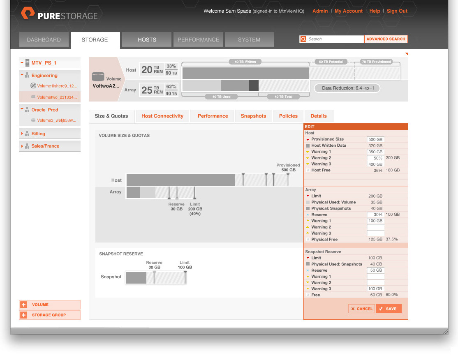Click the Pure Storage logo
Viewport: 458px width, 358px height.
coord(59,14)
